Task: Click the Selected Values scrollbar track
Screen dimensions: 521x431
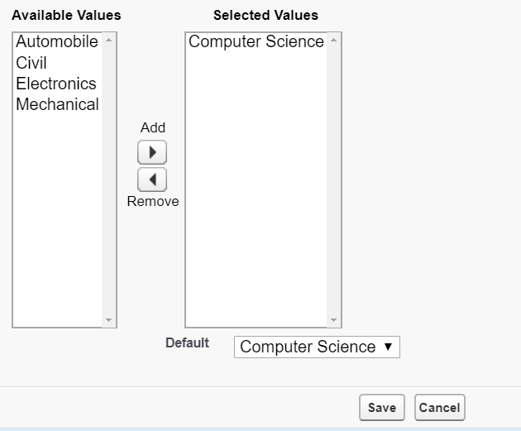Action: tap(334, 182)
